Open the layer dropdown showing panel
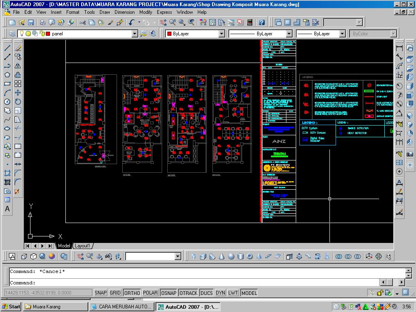 [135, 34]
